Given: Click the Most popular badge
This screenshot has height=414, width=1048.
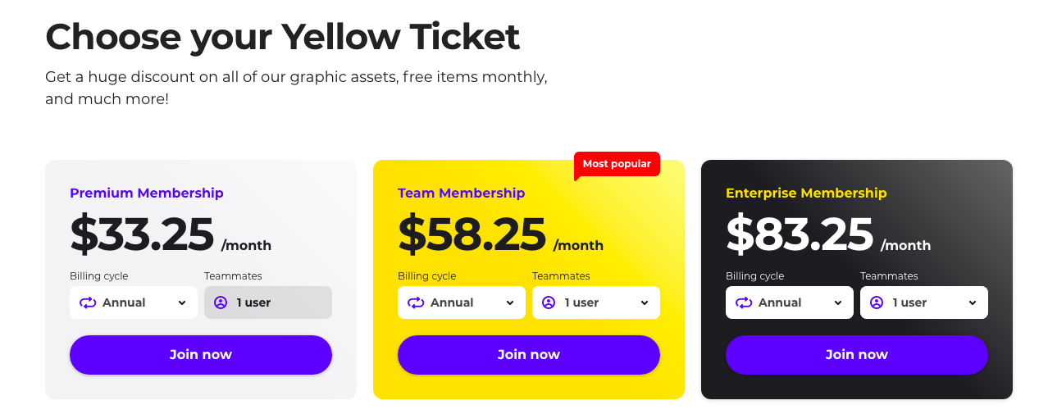Looking at the screenshot, I should tap(617, 164).
